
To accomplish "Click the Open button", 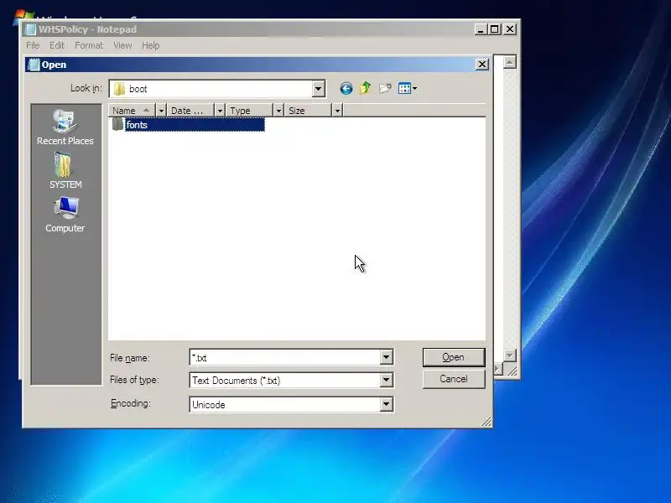I will (x=454, y=357).
